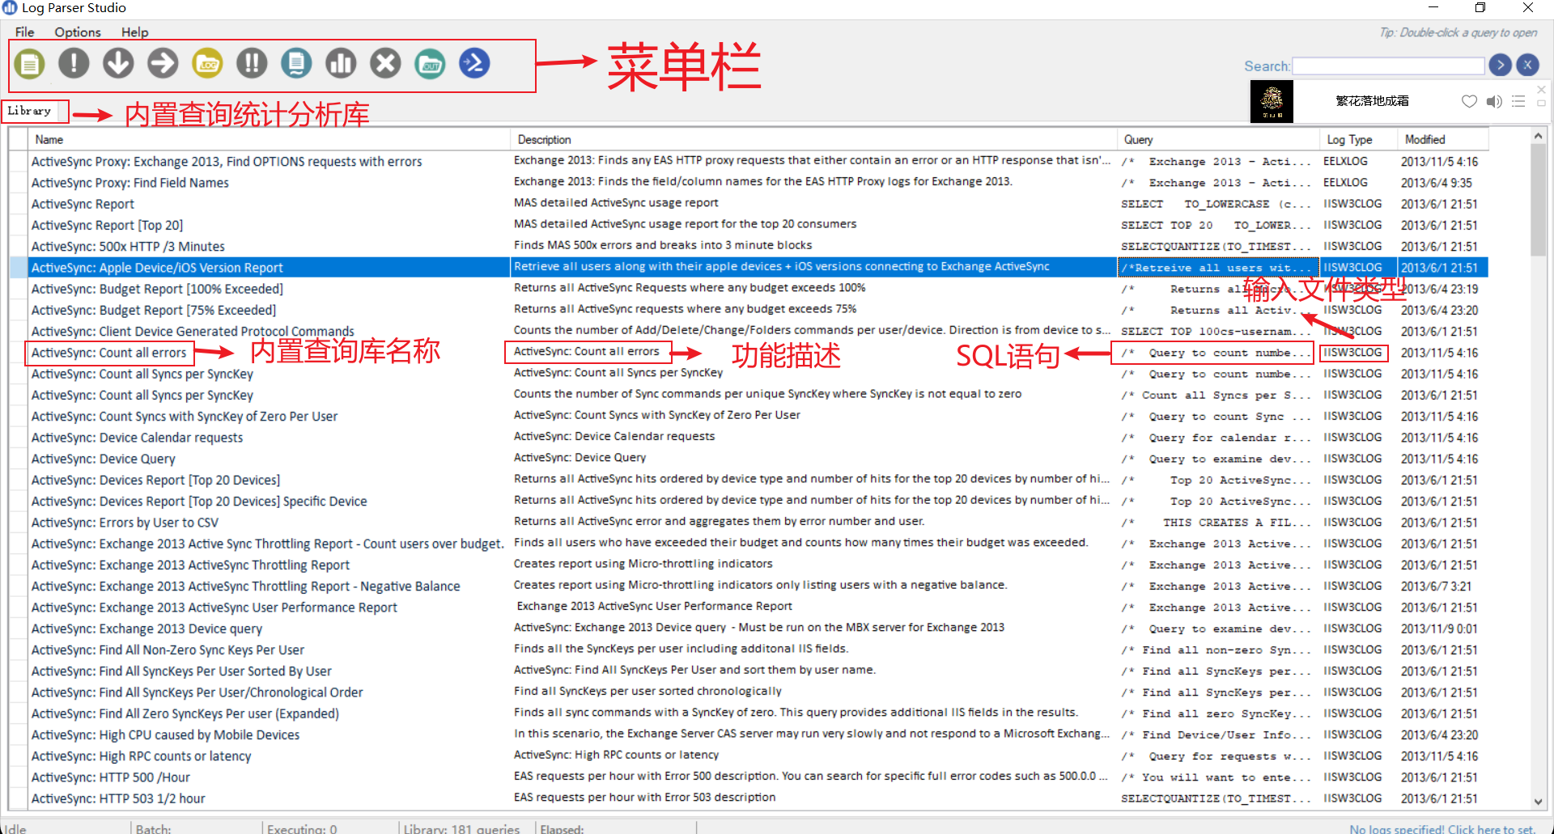
Task: Click the down arrow toolbar icon
Action: pos(118,63)
